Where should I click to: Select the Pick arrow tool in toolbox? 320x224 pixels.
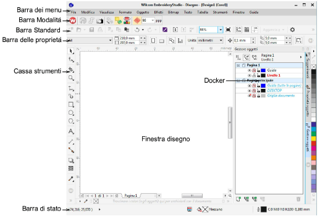pos(71,51)
